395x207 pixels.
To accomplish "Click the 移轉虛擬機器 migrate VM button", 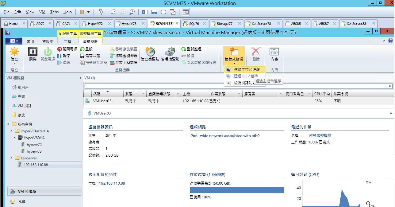I will (124, 56).
